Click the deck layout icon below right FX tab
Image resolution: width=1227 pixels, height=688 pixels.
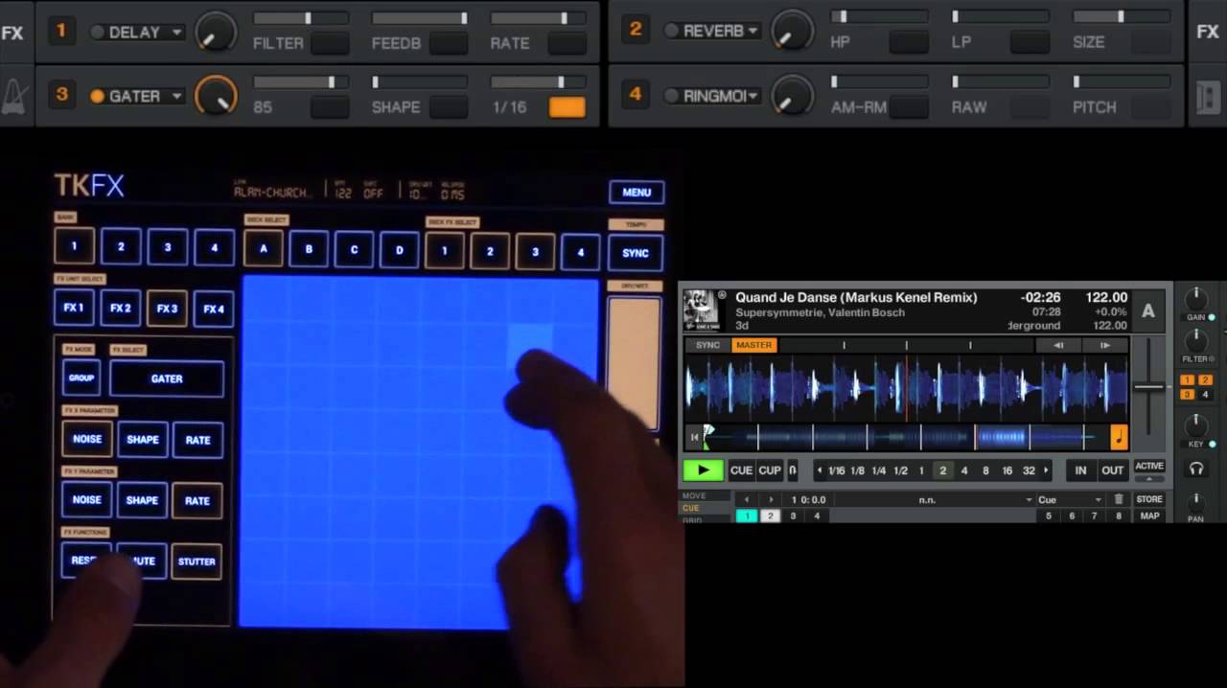[1208, 97]
